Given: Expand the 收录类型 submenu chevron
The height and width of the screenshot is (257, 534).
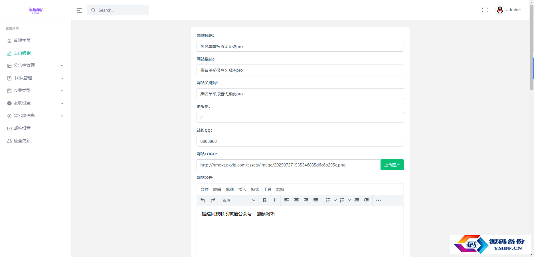Looking at the screenshot, I should pyautogui.click(x=62, y=91).
